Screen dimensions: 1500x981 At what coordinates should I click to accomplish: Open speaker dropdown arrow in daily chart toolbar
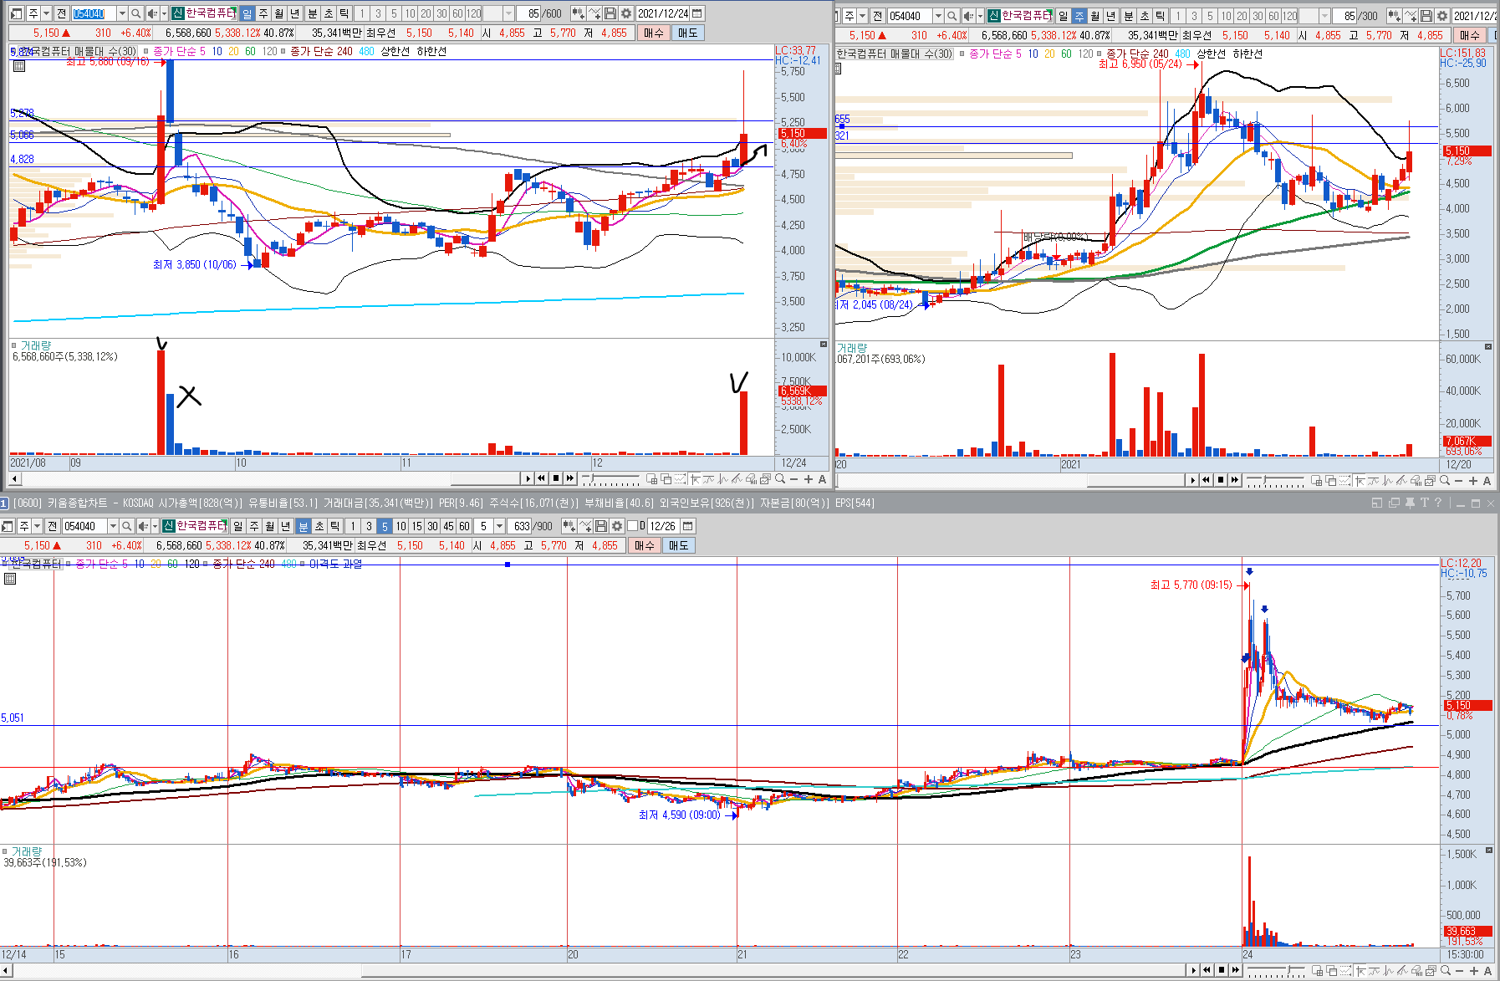pos(164,13)
